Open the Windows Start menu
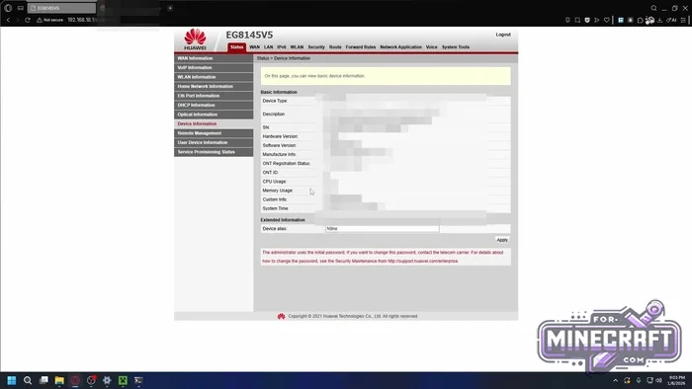This screenshot has width=692, height=389. coord(12,380)
